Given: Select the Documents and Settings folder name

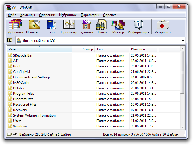Looking at the screenshot, I should [x=32, y=77].
